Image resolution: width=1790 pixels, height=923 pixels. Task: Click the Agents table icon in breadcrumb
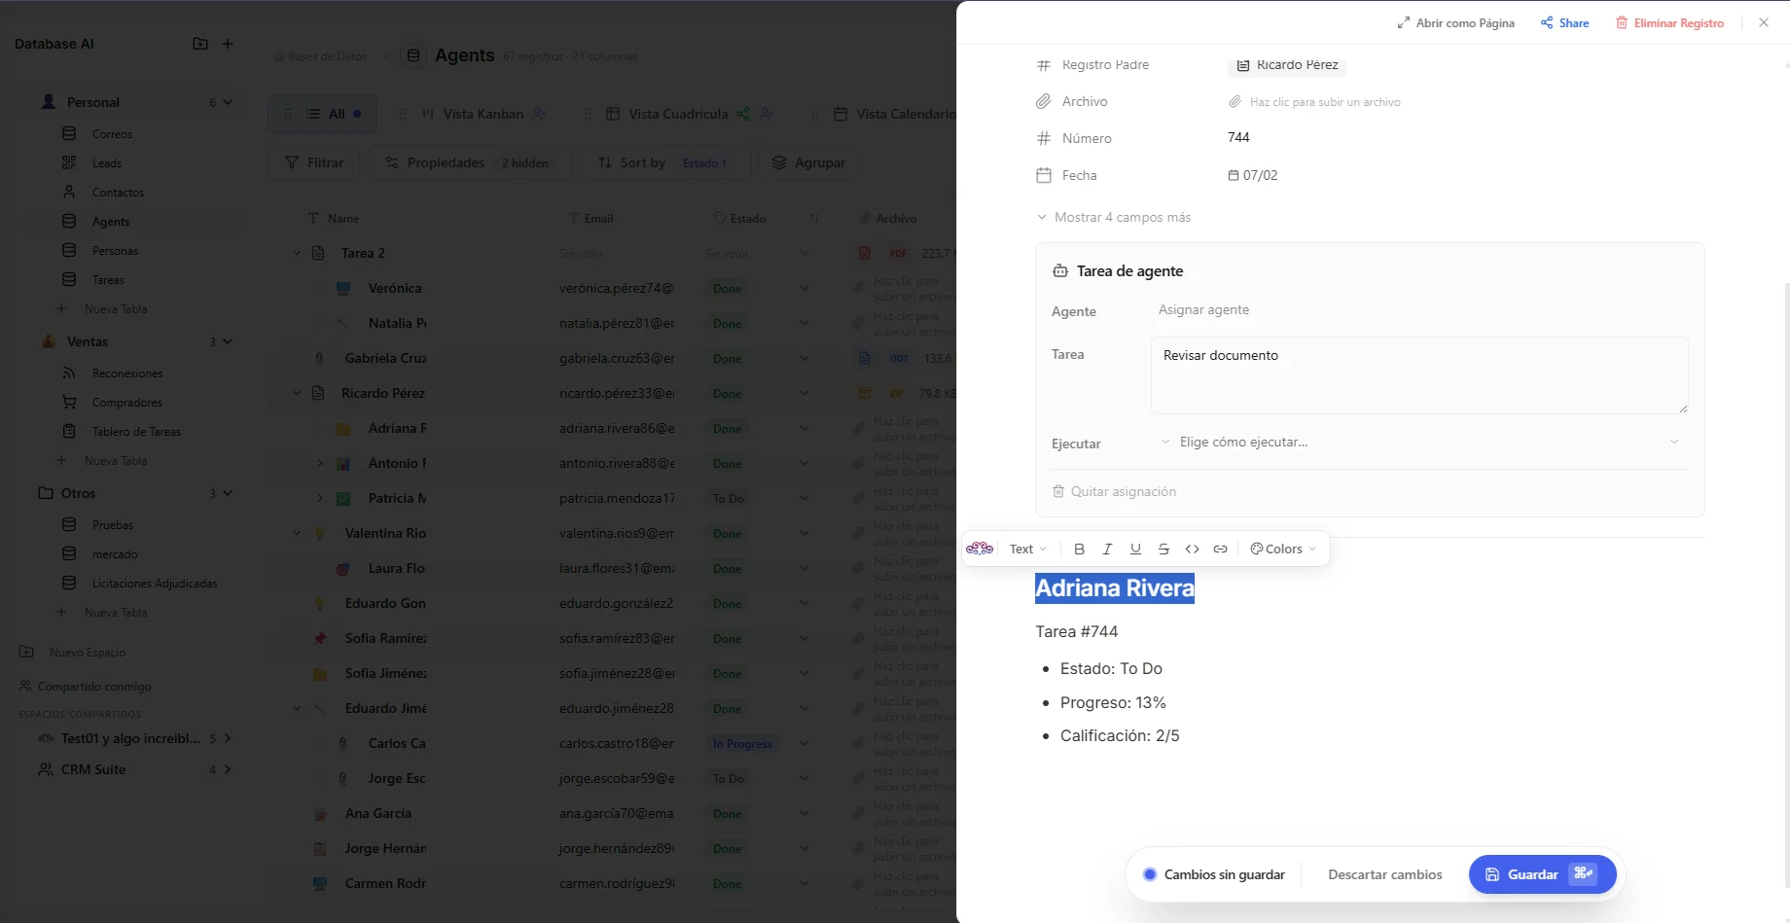(x=413, y=55)
